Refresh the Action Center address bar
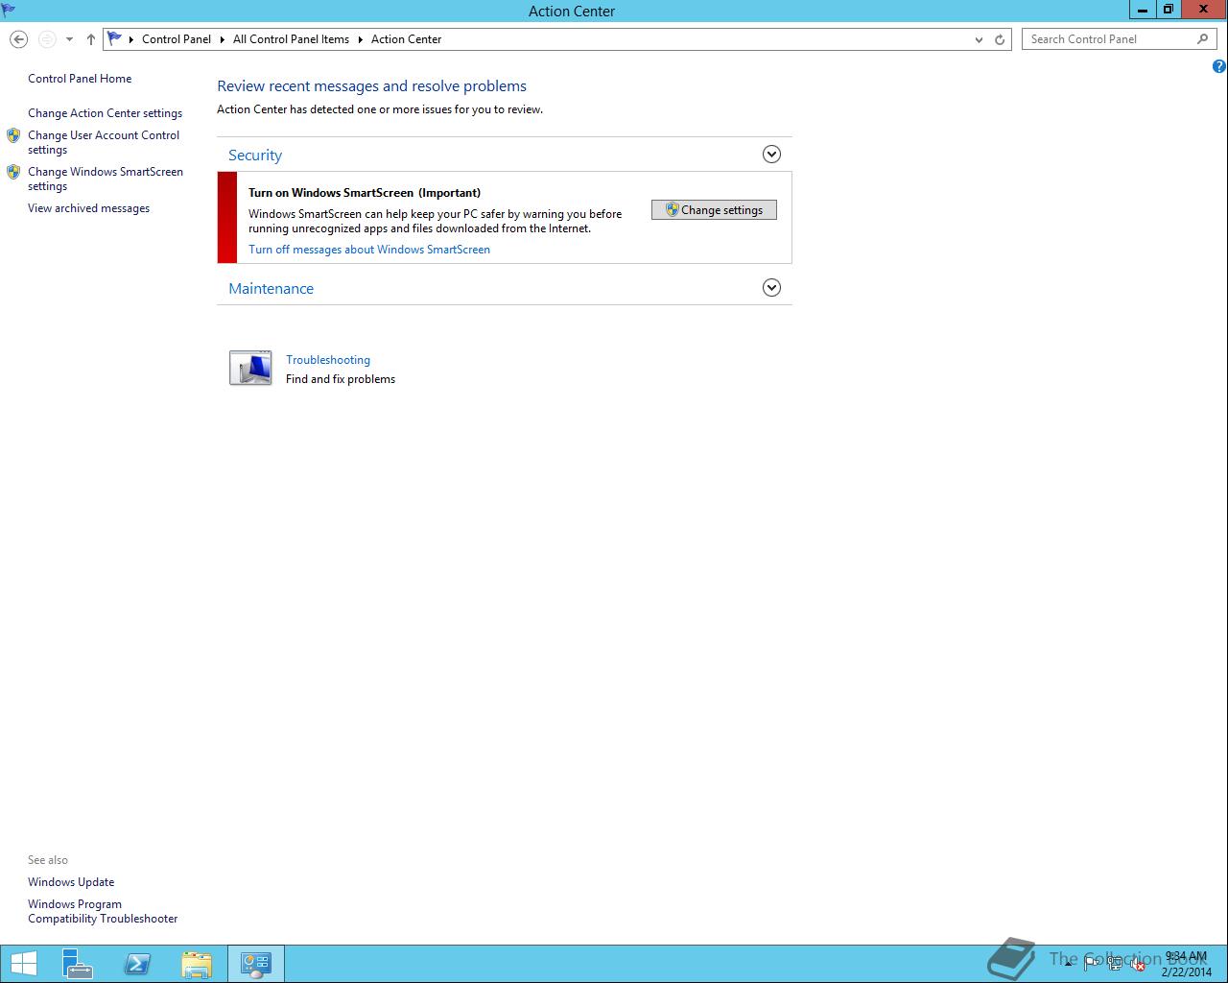 (x=1000, y=39)
